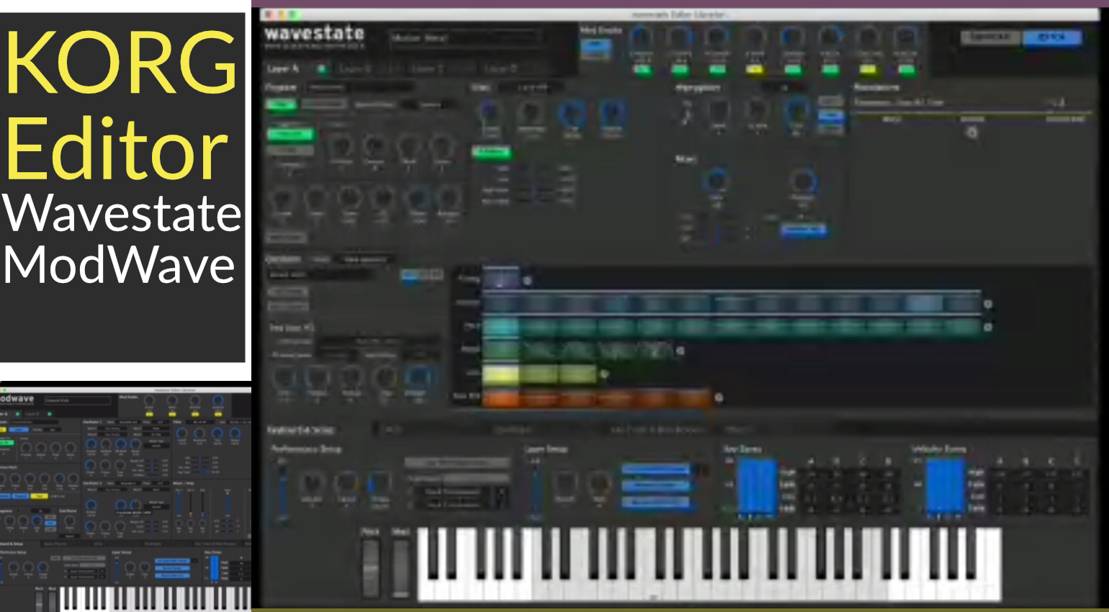Click blue button in Arpeggiator section
Screen dimensions: 1109x612
point(830,118)
